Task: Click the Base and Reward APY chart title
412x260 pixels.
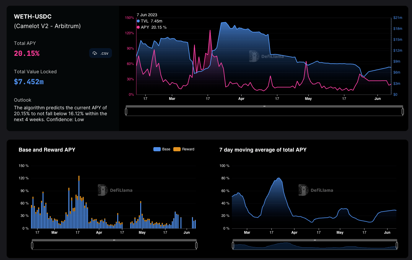Action: coord(47,150)
